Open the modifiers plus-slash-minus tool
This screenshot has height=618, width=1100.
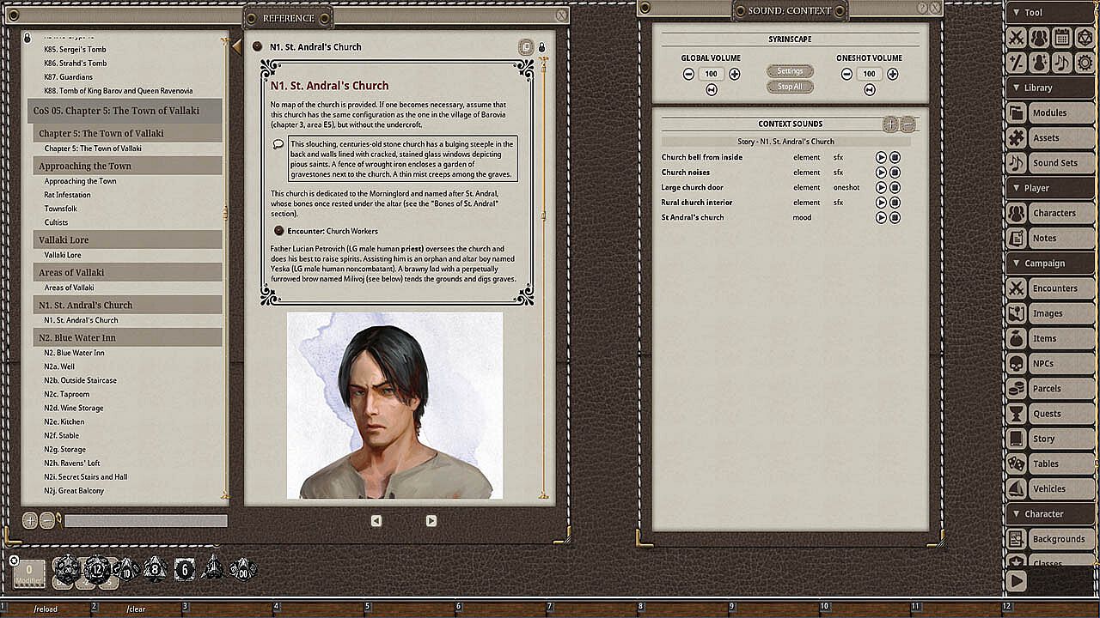[x=1017, y=62]
